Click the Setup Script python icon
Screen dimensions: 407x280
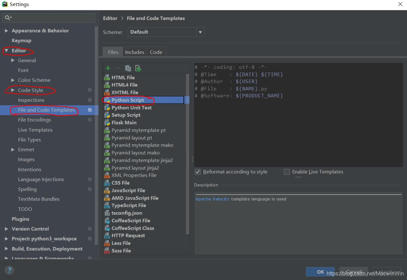pos(107,115)
